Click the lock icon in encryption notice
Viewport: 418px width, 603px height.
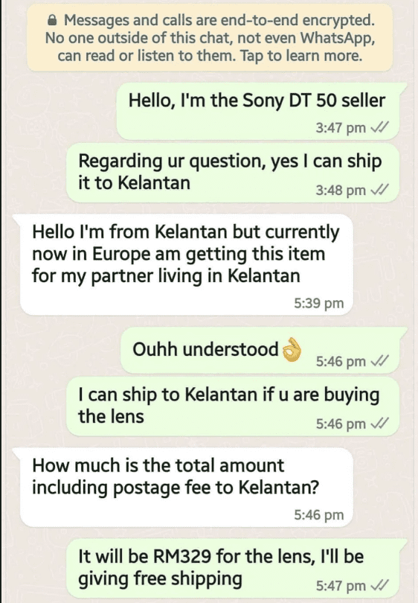coord(52,20)
